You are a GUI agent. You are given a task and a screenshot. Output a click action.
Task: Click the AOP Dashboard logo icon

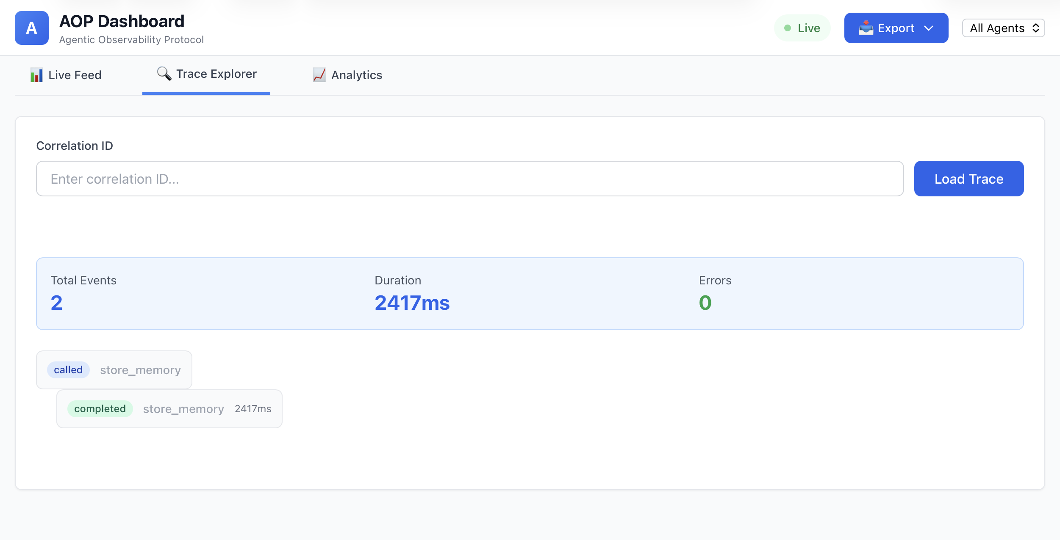pyautogui.click(x=31, y=28)
